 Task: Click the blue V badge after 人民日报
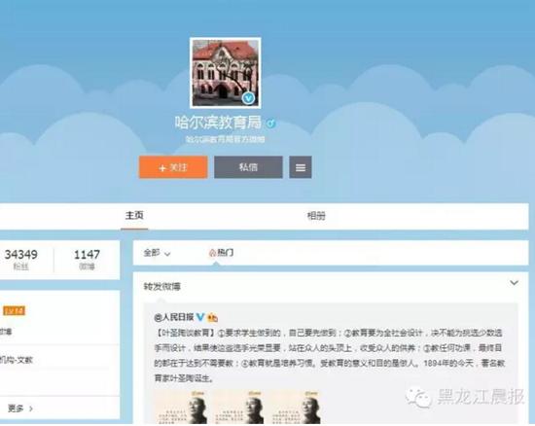tap(200, 317)
